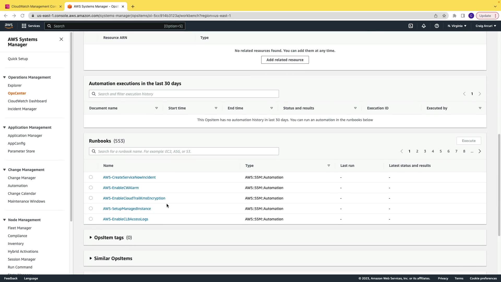Click the help question mark icon
This screenshot has width=501, height=282.
pos(437,26)
